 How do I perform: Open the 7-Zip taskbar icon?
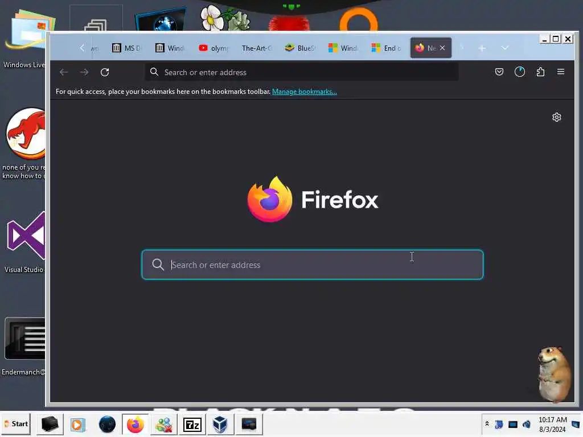click(192, 424)
